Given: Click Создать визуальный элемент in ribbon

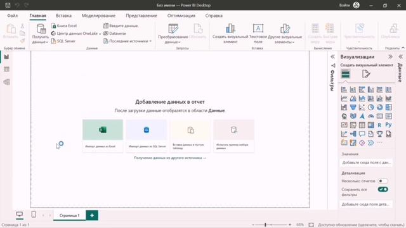Looking at the screenshot, I should pyautogui.click(x=230, y=34).
